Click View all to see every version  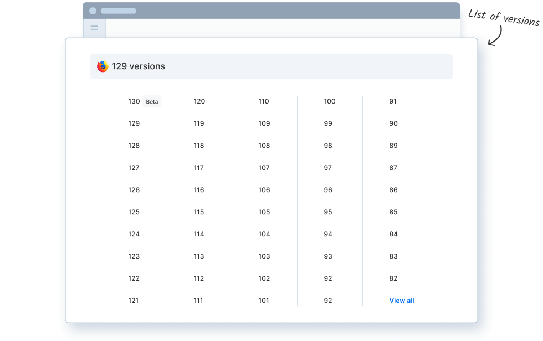(401, 300)
